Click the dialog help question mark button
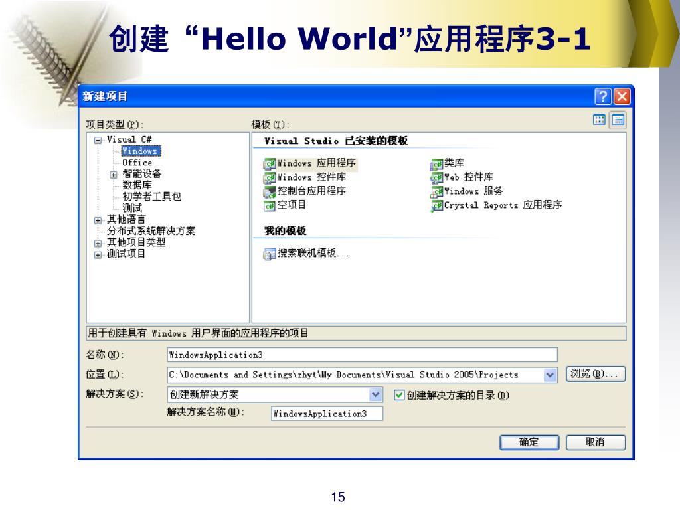 click(603, 96)
